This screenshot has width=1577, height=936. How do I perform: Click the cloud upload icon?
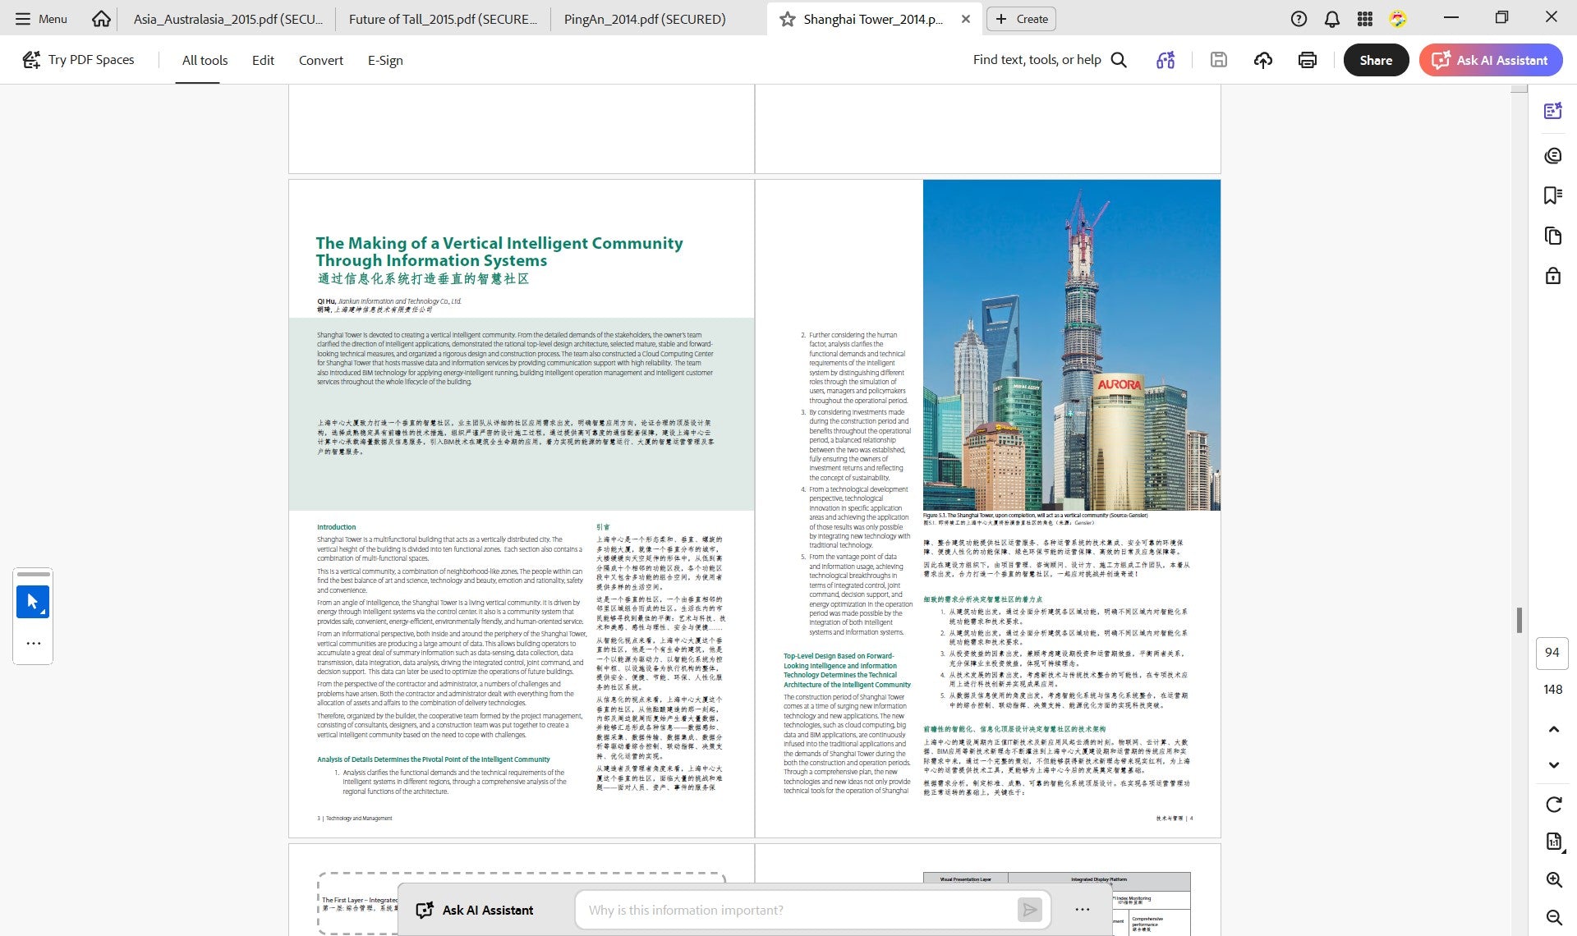tap(1263, 60)
